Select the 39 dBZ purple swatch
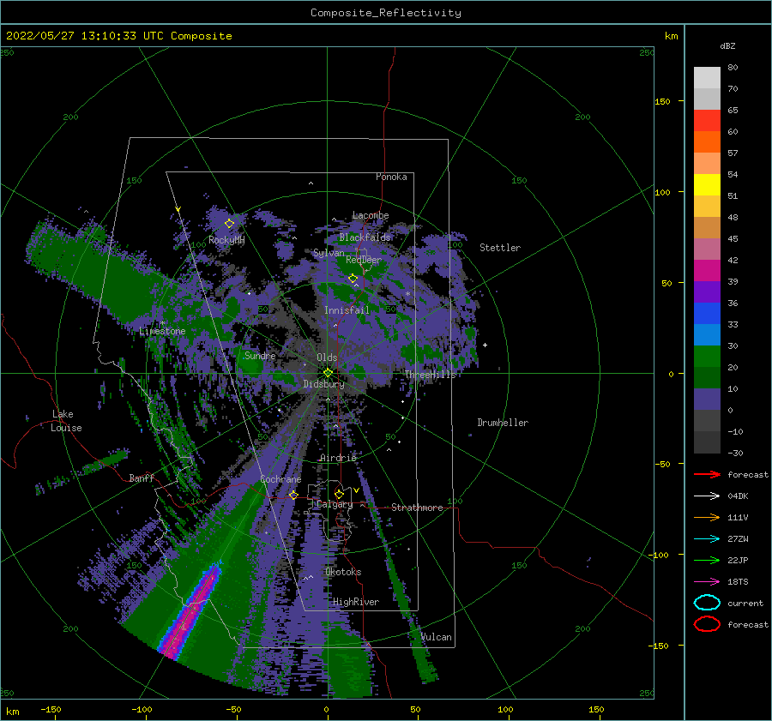 (x=707, y=291)
